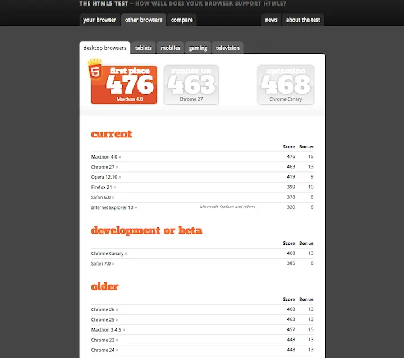Open the Firefox 21 details link
The width and height of the screenshot is (404, 358).
(x=104, y=187)
